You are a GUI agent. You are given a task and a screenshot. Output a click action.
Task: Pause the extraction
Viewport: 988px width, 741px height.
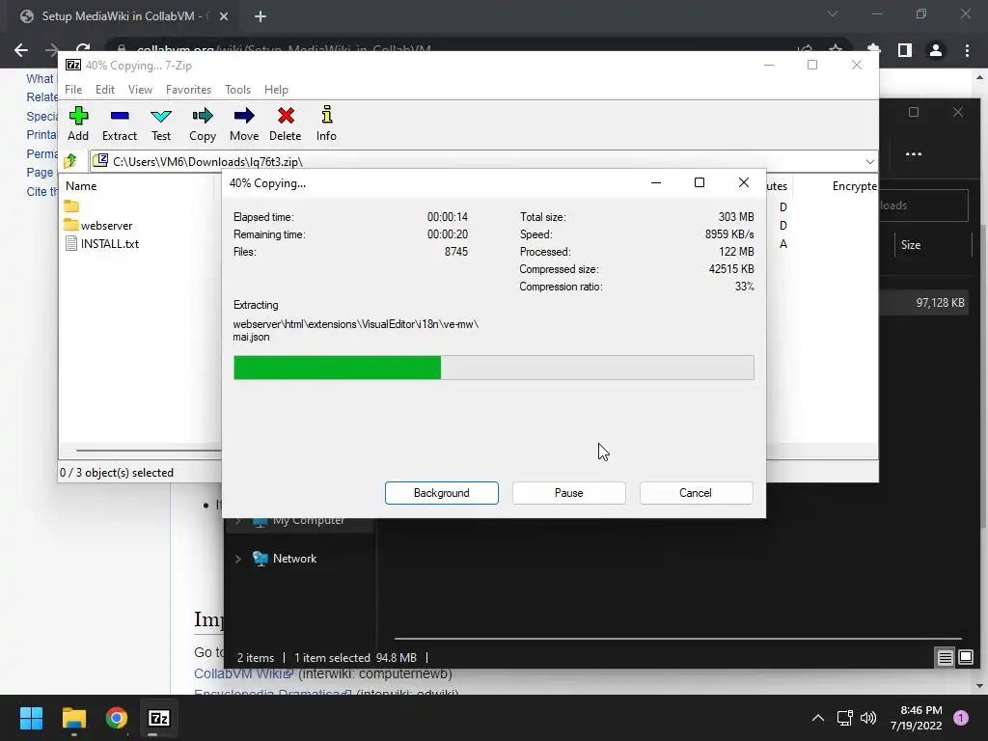[x=569, y=493]
